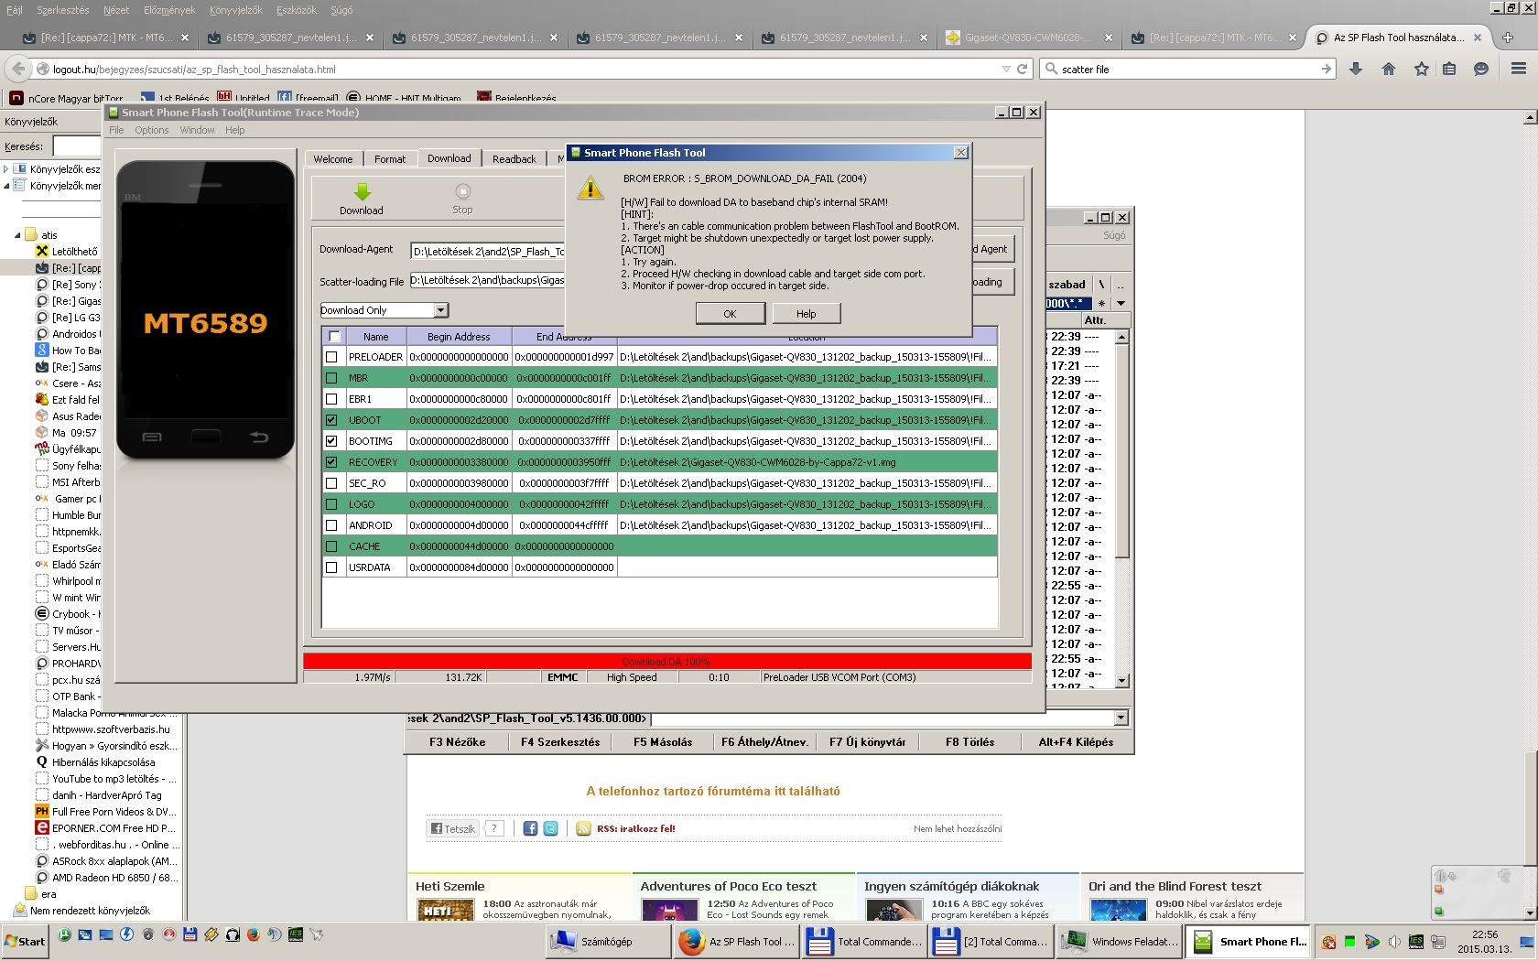Click the Total Commander file list scrollbar
The width and height of the screenshot is (1538, 961).
pos(1122,509)
